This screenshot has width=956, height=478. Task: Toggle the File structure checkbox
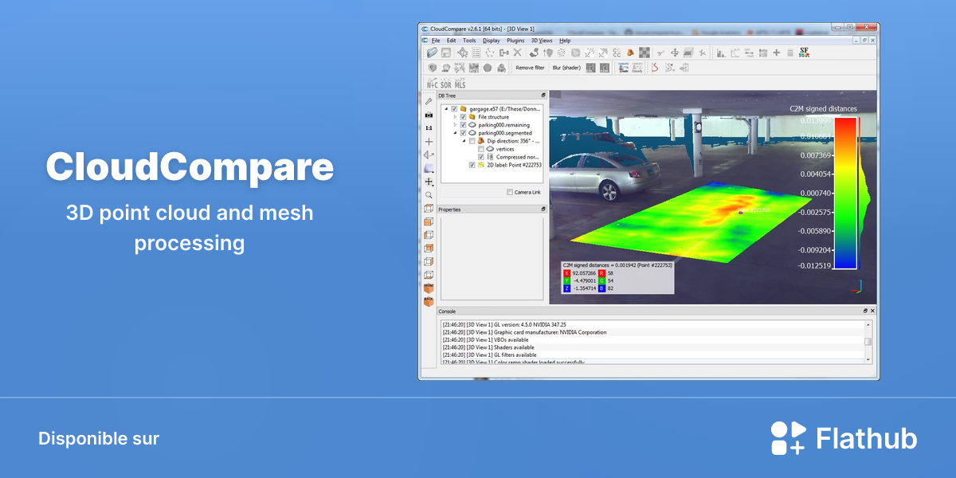[x=463, y=117]
